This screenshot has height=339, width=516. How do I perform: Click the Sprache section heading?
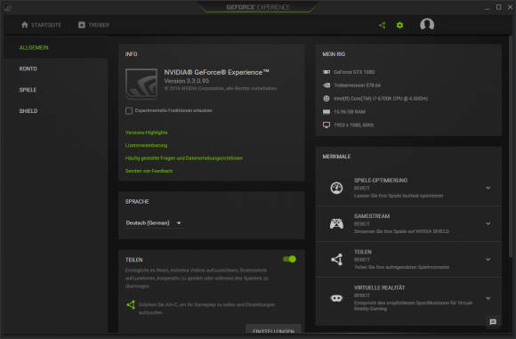coord(137,202)
